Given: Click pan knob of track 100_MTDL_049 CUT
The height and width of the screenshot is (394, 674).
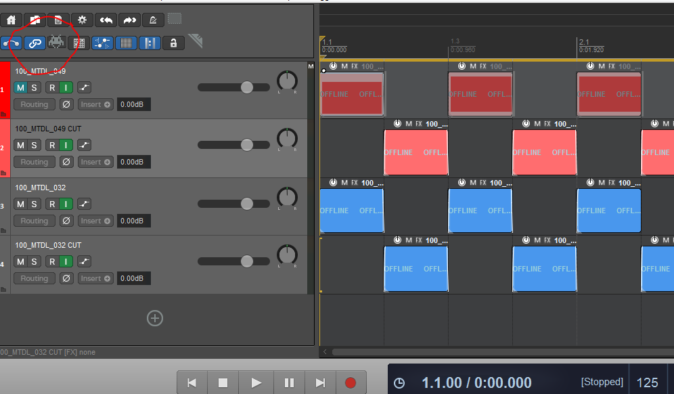Looking at the screenshot, I should point(287,139).
